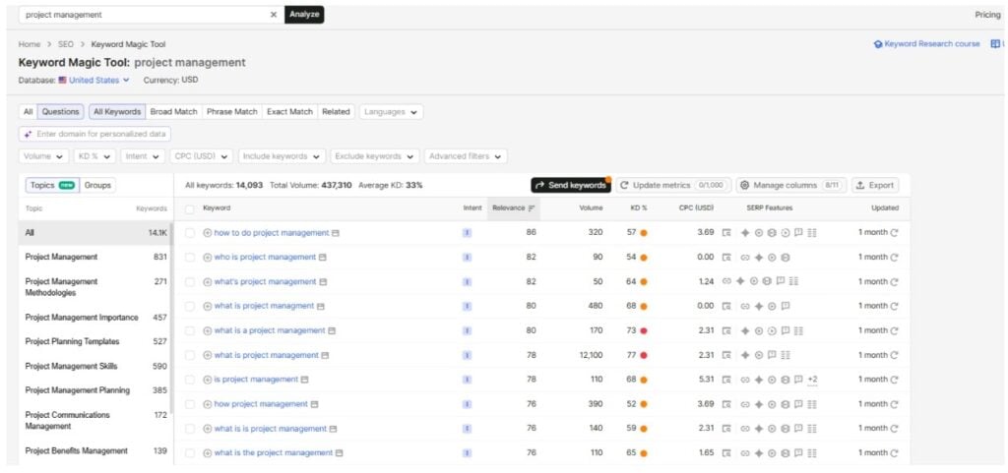Open the Intent filter dropdown
Image resolution: width=1008 pixels, height=473 pixels.
(x=143, y=156)
